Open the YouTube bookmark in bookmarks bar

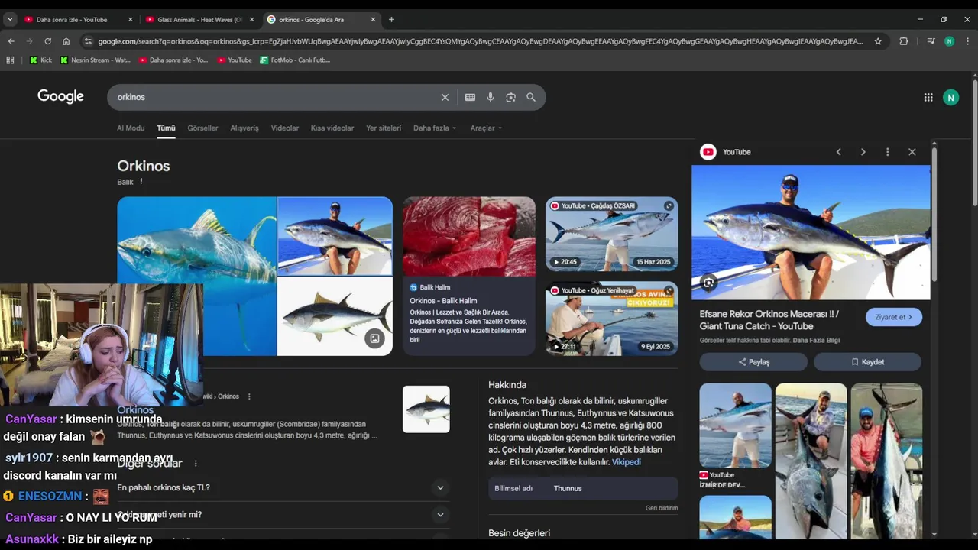[235, 60]
